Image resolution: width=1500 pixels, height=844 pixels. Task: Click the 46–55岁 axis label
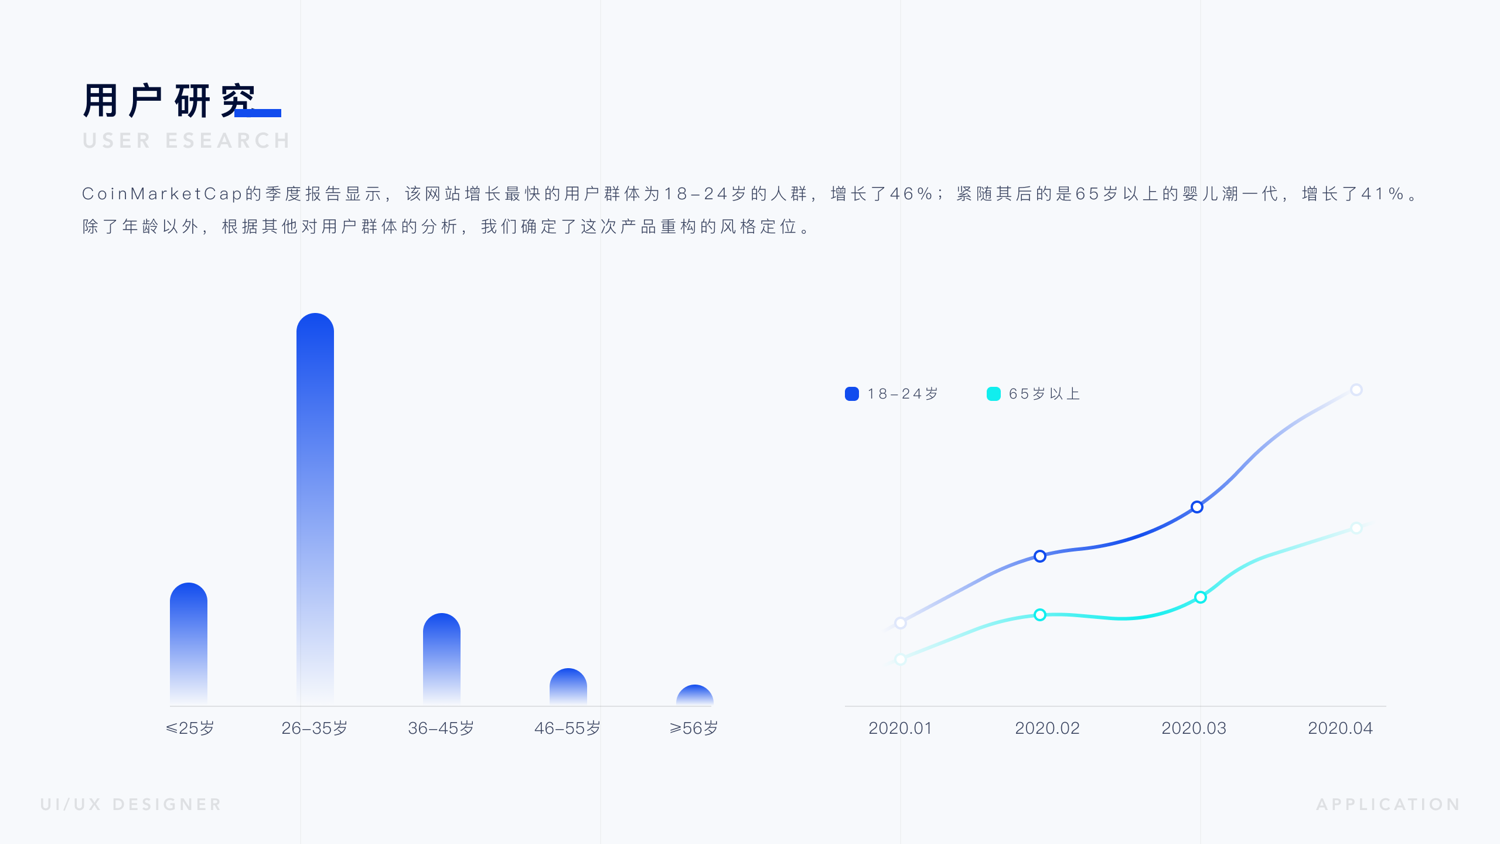coord(568,728)
